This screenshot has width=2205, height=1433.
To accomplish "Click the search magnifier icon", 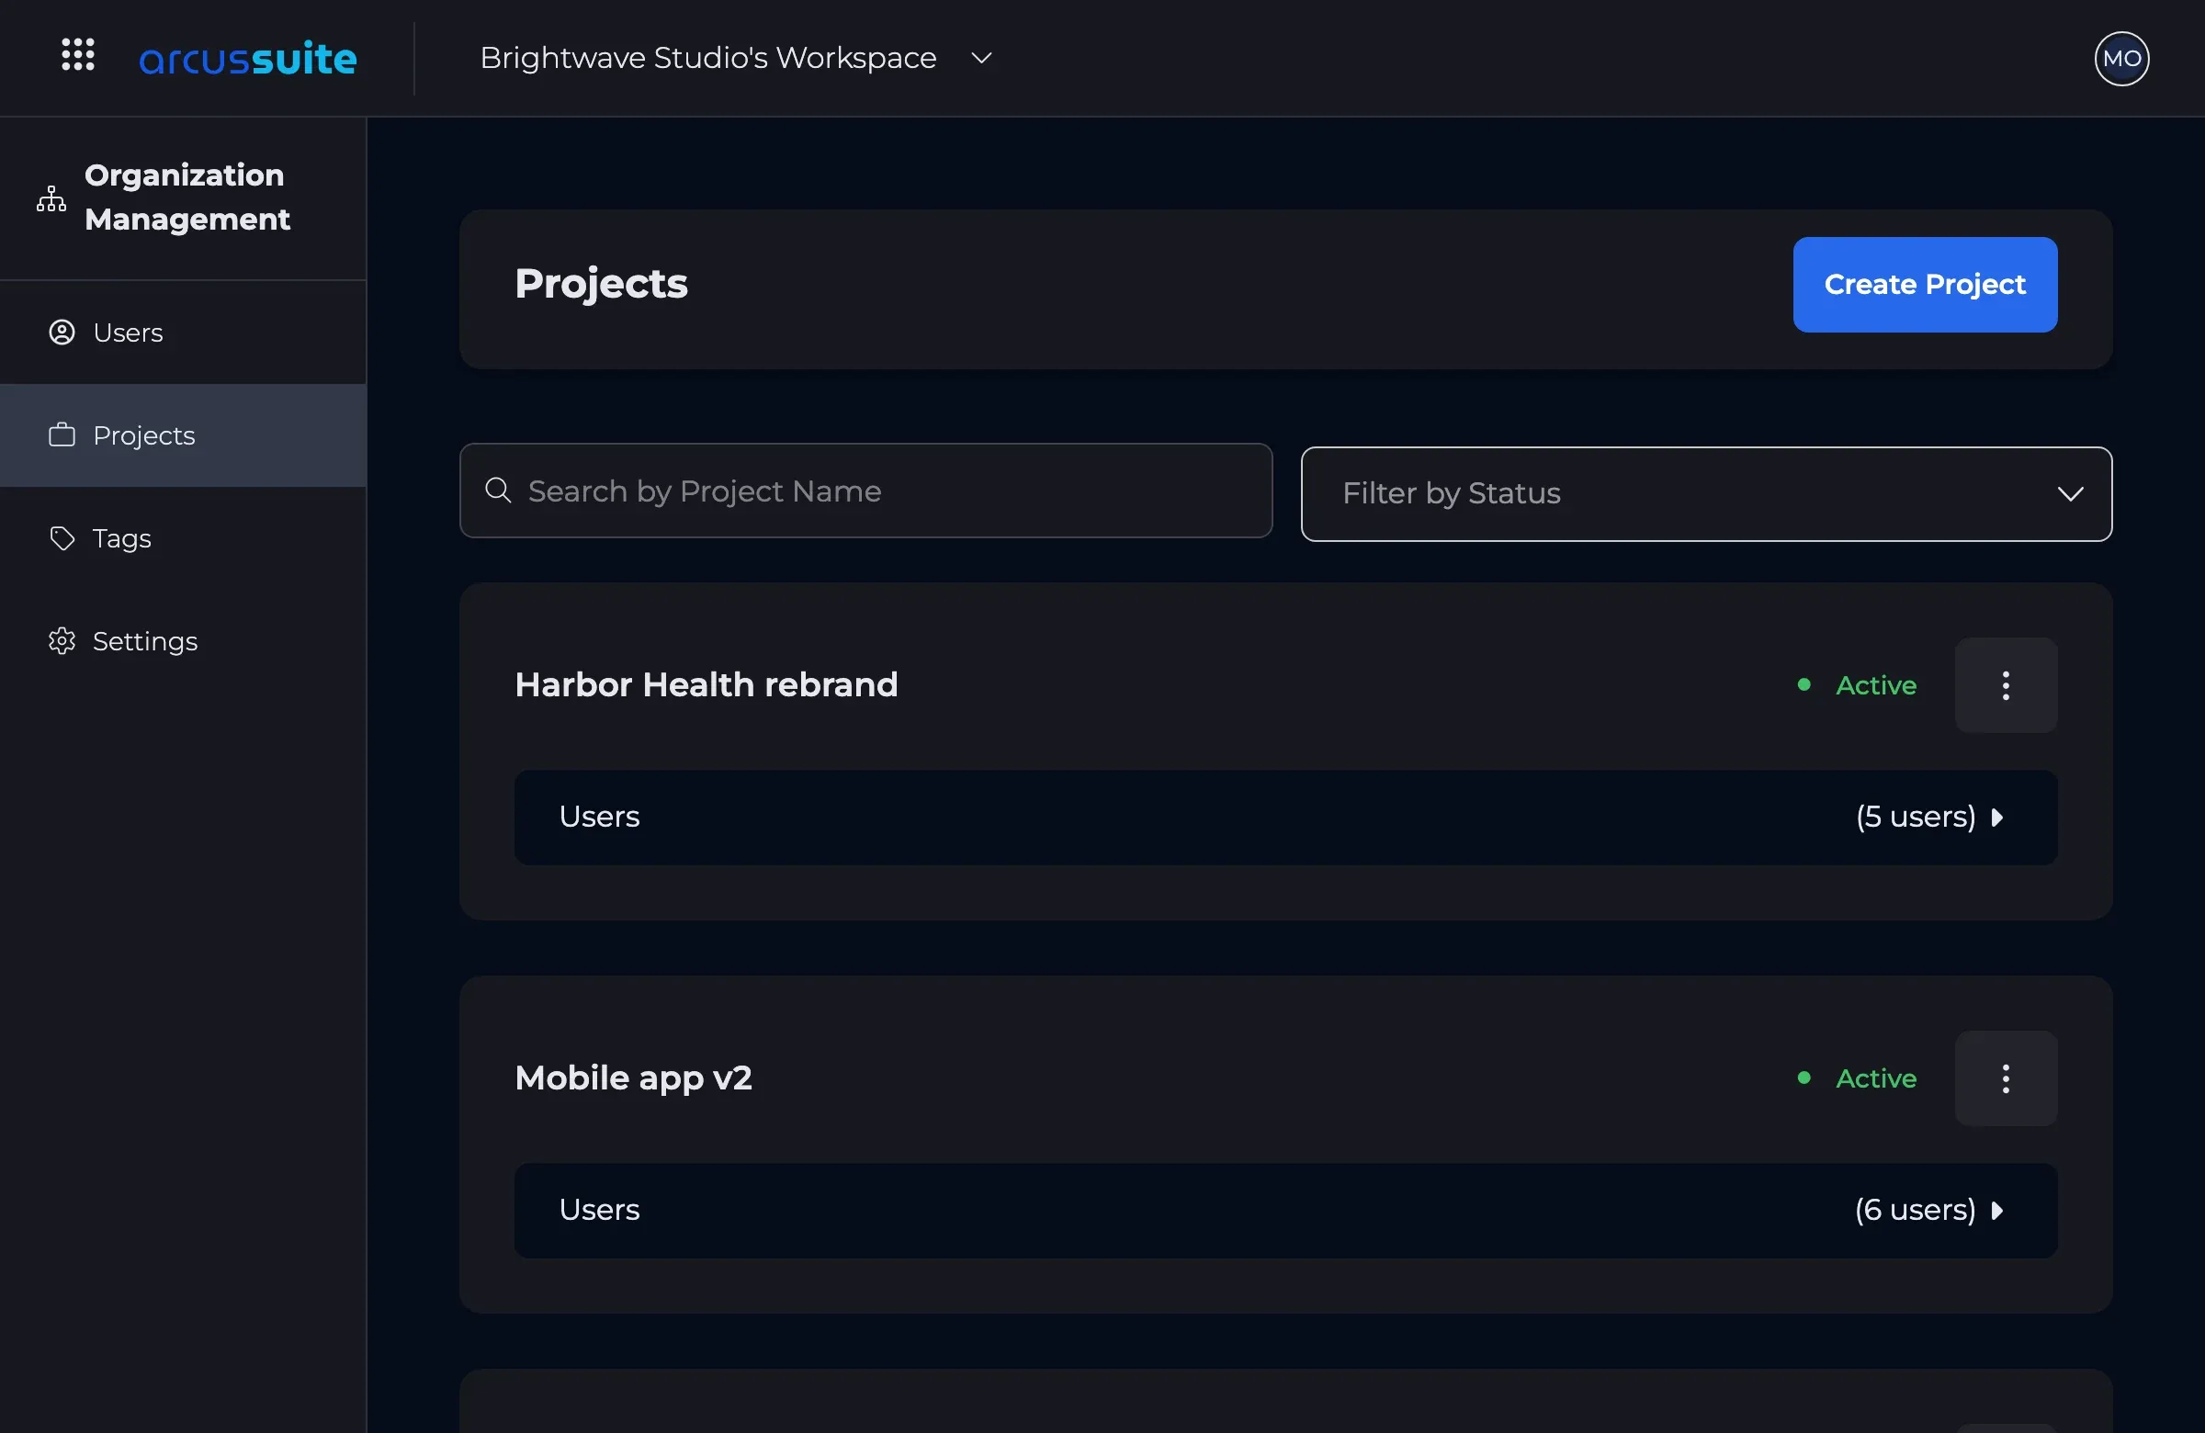I will (499, 490).
